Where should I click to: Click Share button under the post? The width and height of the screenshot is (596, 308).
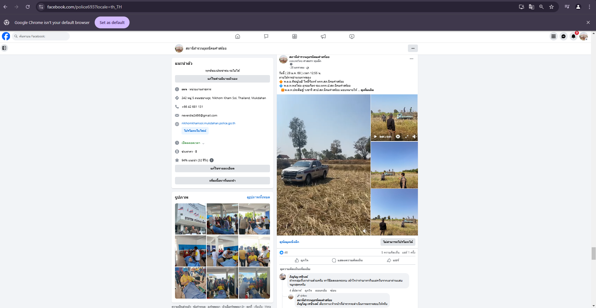[x=393, y=260]
